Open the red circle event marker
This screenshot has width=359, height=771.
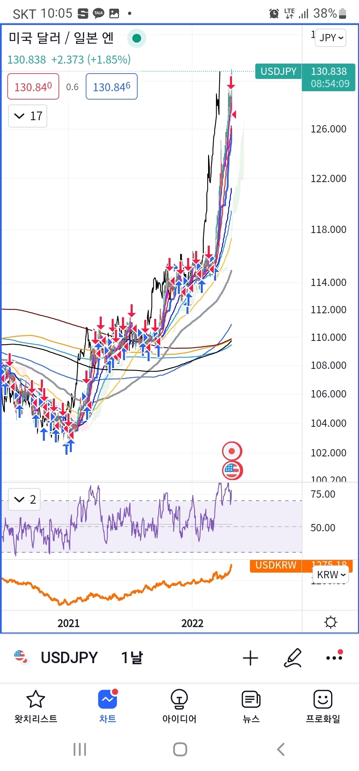[x=232, y=451]
